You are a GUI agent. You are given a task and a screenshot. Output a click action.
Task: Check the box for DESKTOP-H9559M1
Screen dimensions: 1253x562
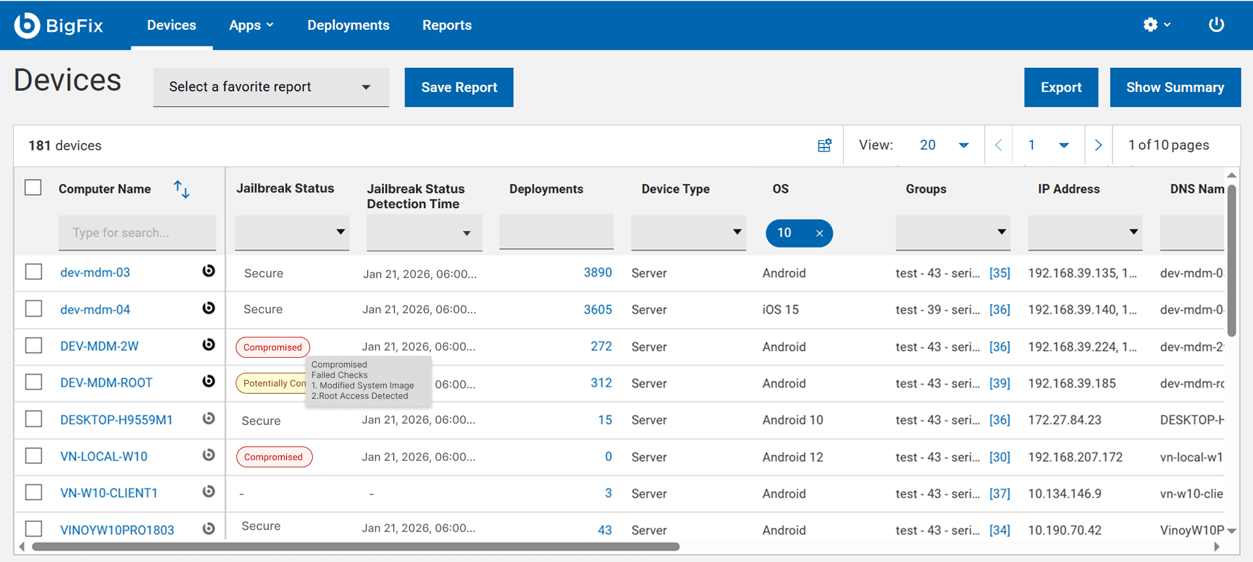tap(33, 418)
